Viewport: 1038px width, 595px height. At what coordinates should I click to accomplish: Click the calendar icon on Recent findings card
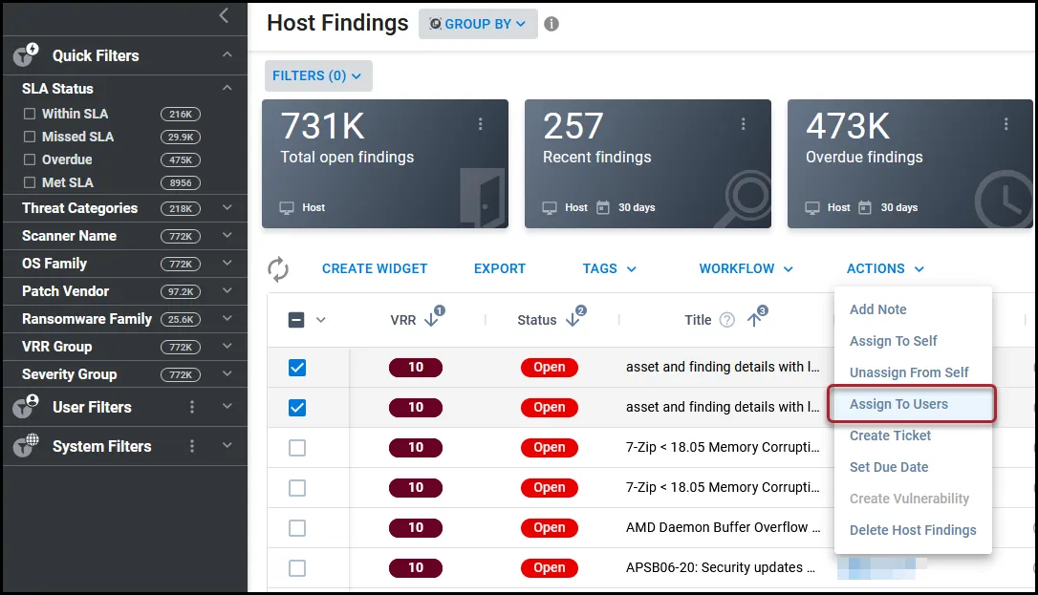[603, 207]
